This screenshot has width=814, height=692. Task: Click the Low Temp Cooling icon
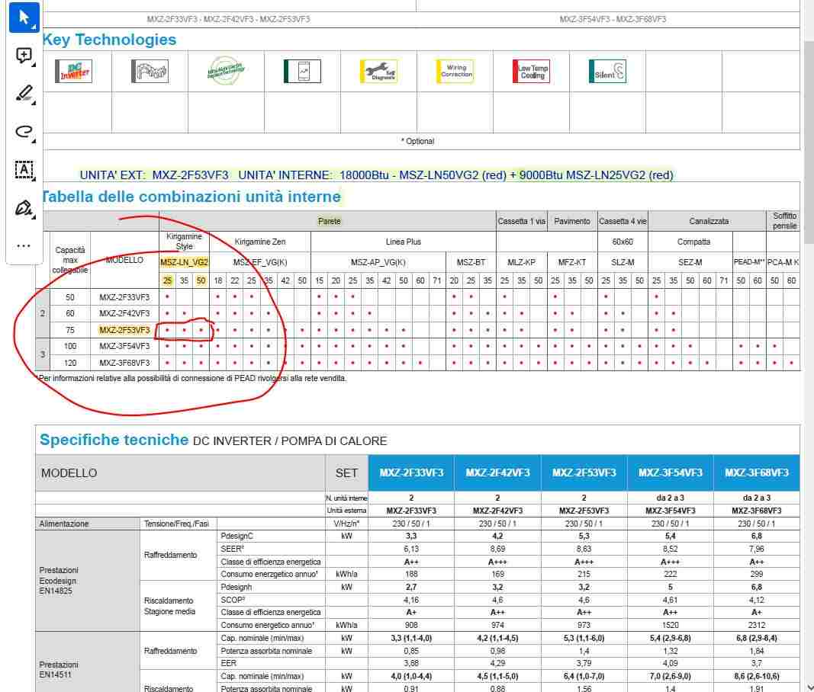coord(531,72)
